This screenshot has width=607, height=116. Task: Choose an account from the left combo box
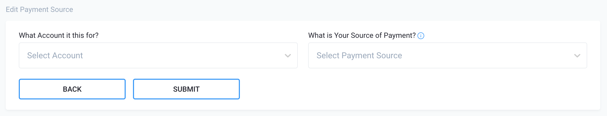click(x=158, y=55)
